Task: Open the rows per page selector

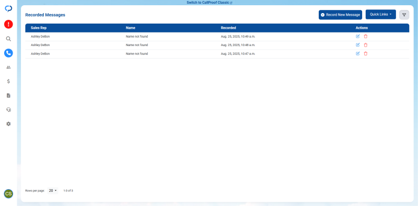Action: (53, 190)
